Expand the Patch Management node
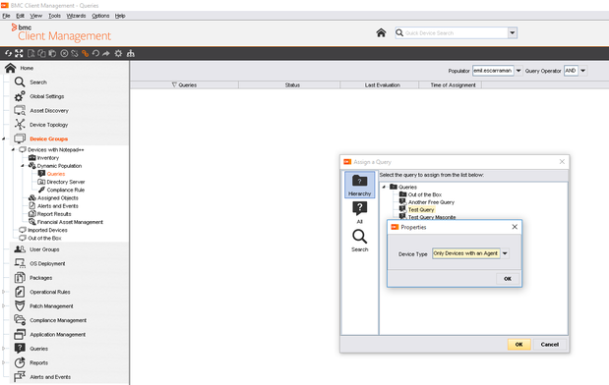Screen dimensions: 609x385 4,305
